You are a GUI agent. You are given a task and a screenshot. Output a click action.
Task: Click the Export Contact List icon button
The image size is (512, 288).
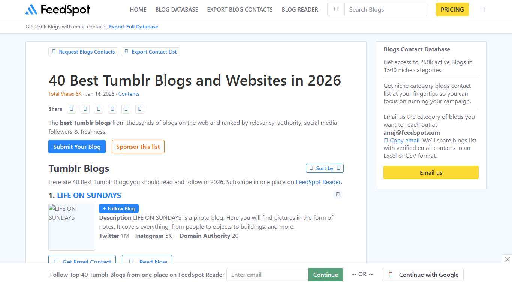[x=127, y=52]
